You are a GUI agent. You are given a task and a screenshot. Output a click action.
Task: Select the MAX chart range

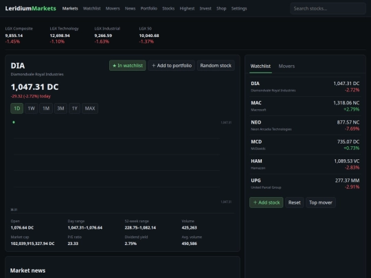[x=90, y=108]
